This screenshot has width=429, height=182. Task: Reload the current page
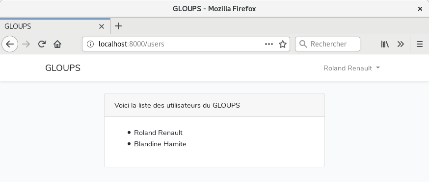coord(42,44)
